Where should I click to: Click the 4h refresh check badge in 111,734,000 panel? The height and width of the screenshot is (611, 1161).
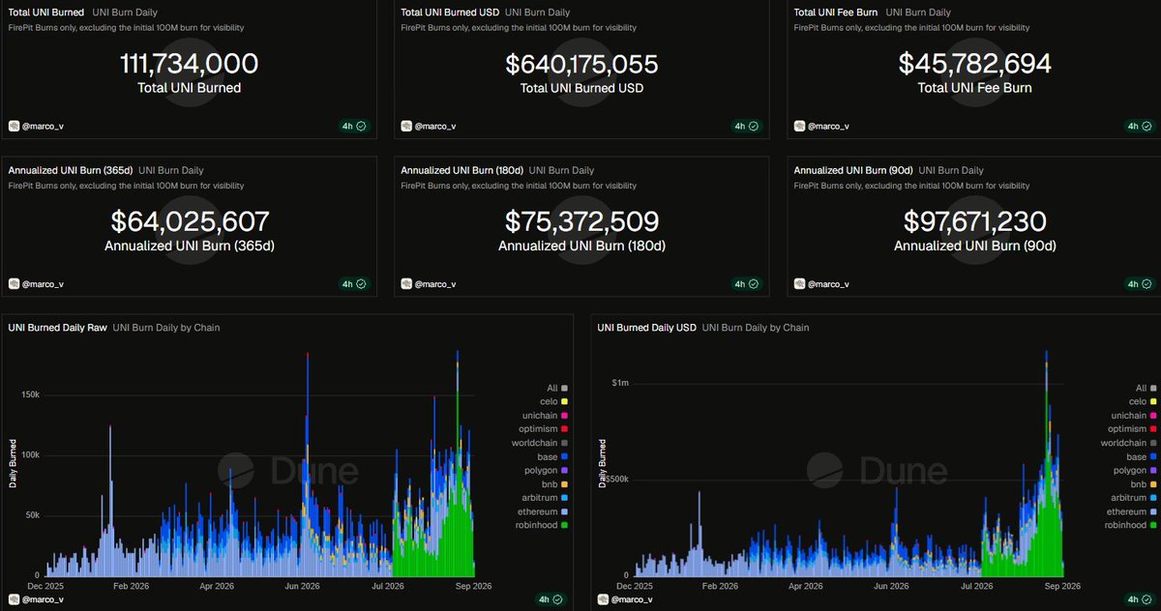(x=353, y=126)
